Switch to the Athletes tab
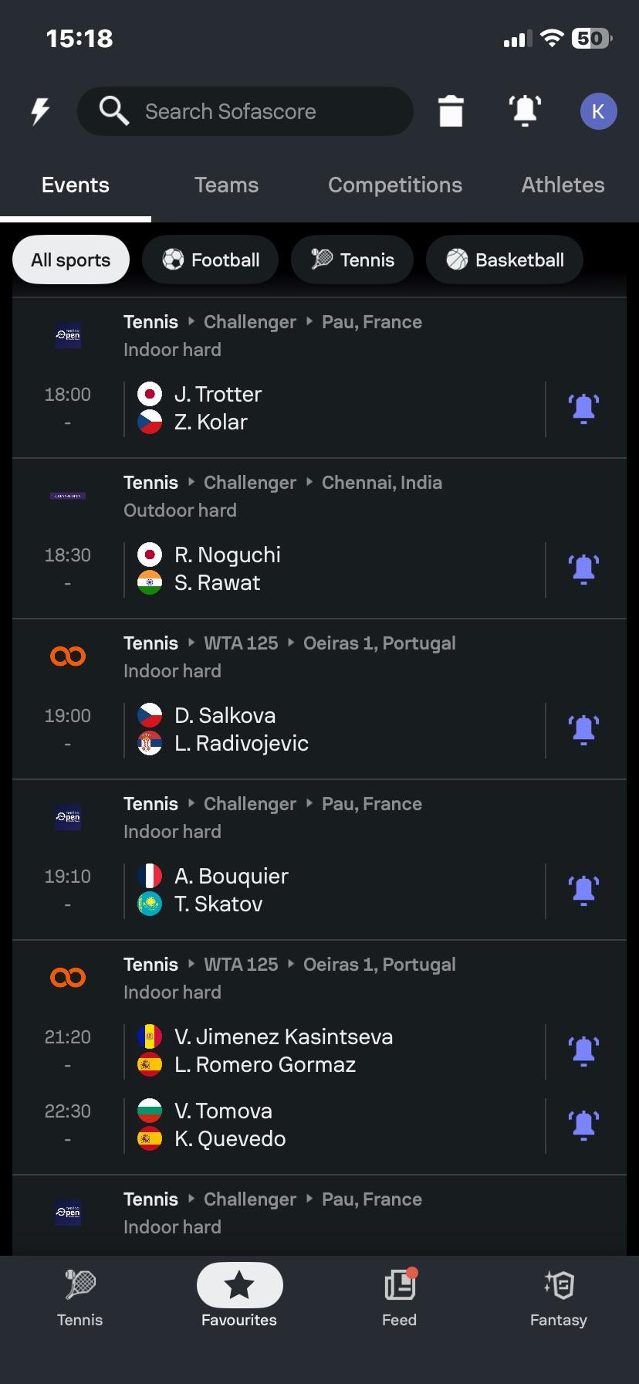The width and height of the screenshot is (639, 1384). click(563, 185)
